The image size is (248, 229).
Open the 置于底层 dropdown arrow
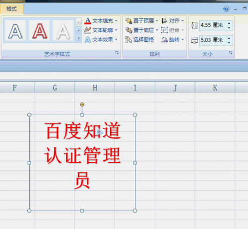157,30
